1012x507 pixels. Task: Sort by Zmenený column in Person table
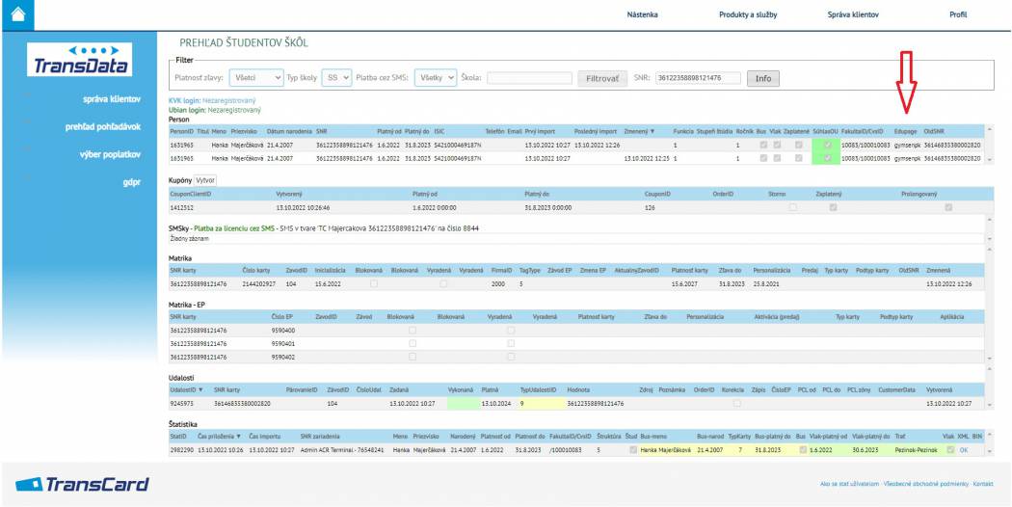(639, 130)
